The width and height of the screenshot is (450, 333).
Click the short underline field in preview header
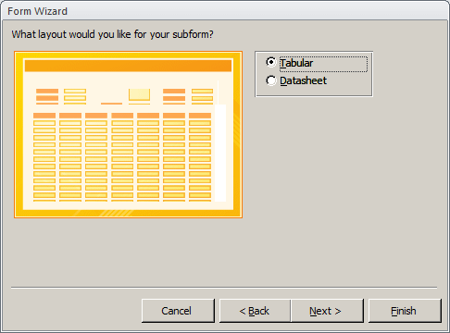tap(111, 104)
